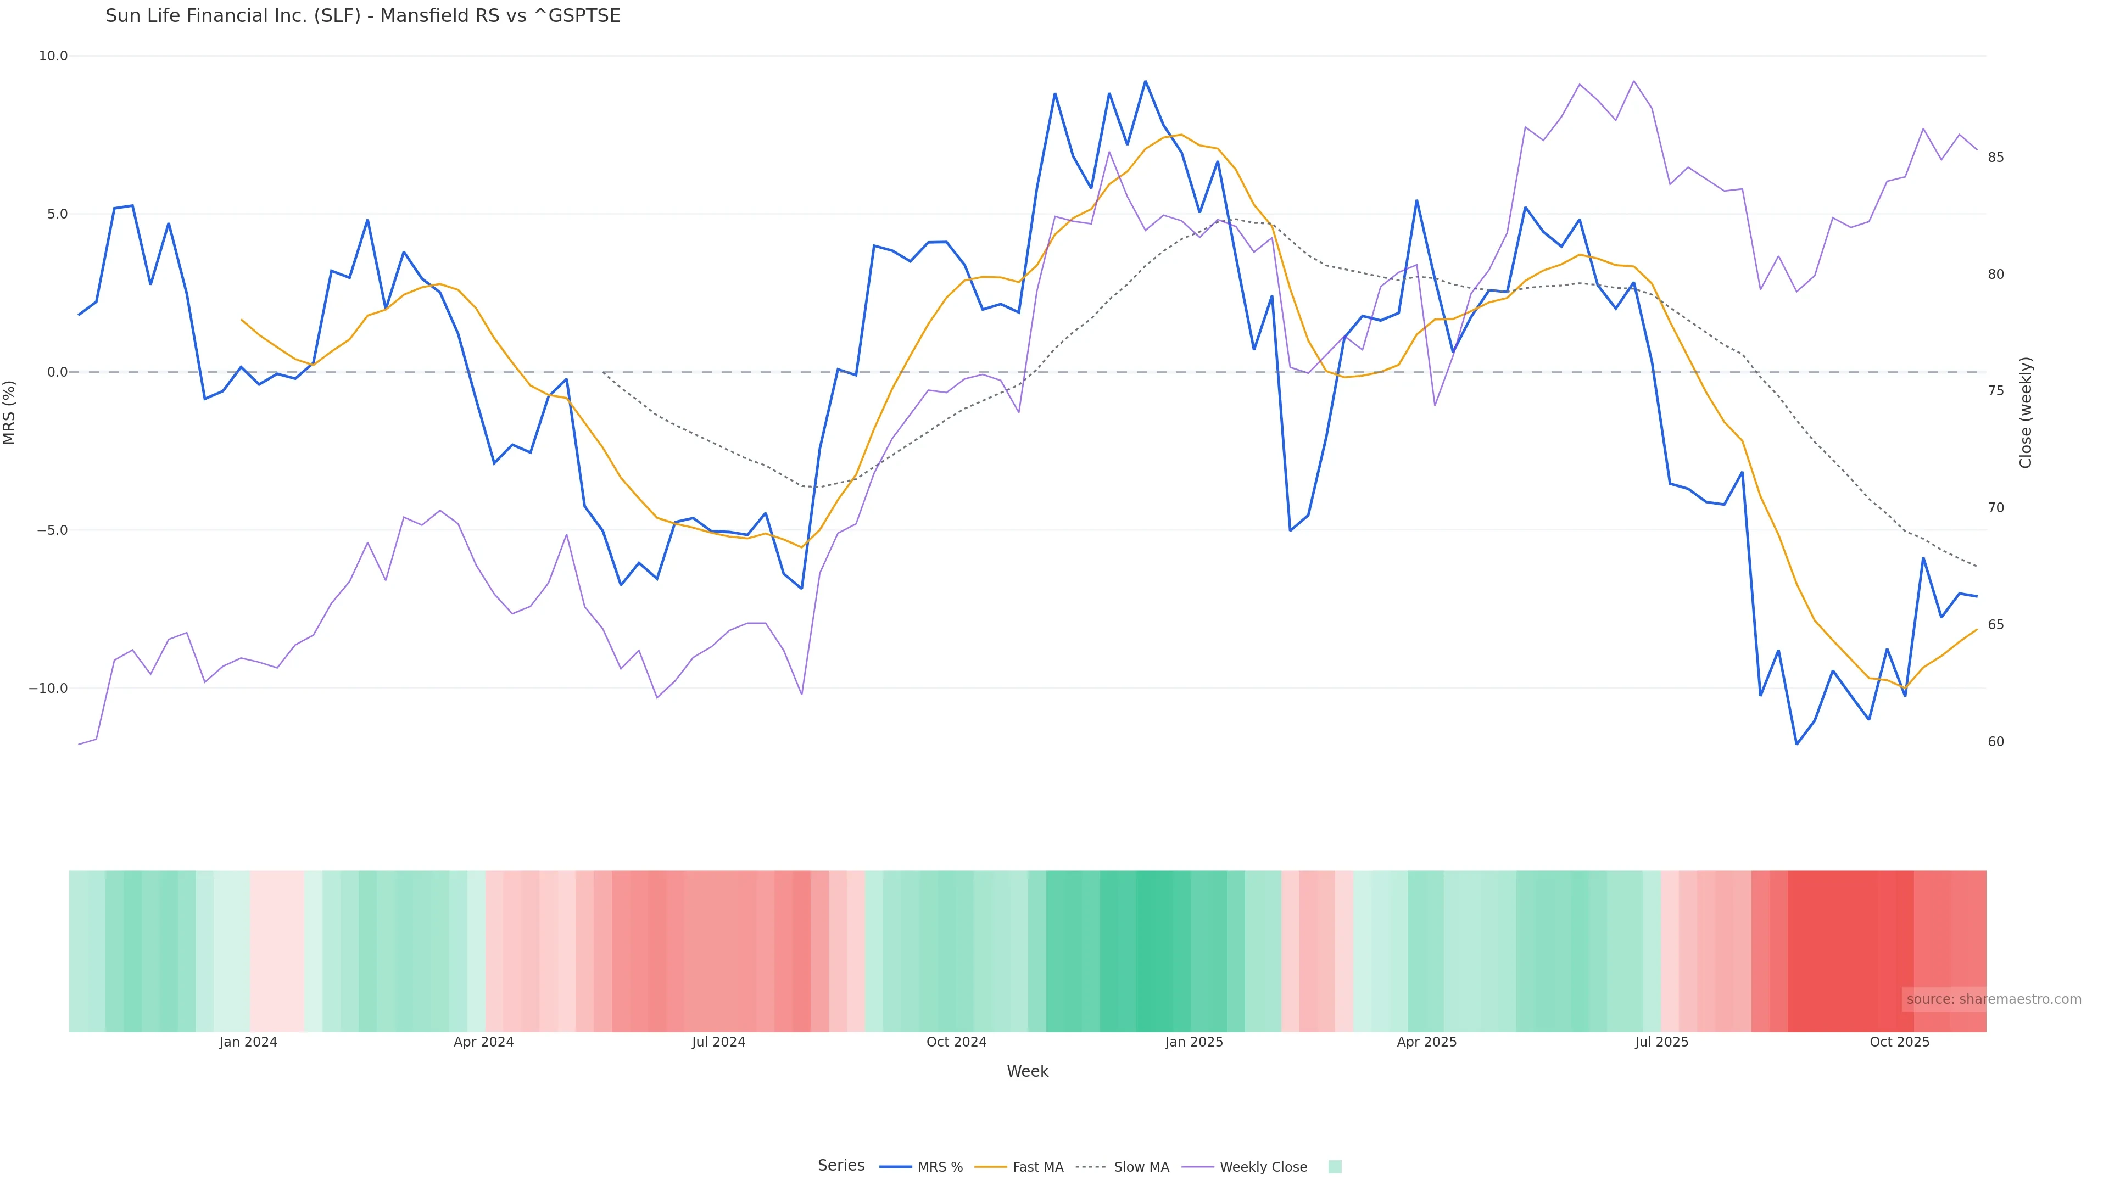
Task: Click the 85 right axis tick label
Action: [x=1996, y=157]
